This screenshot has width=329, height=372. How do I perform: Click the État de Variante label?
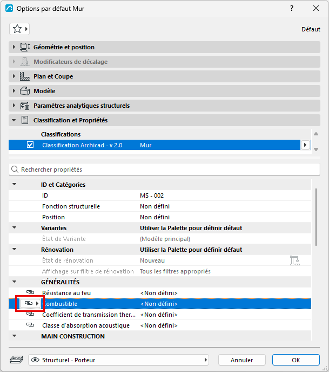click(x=64, y=239)
